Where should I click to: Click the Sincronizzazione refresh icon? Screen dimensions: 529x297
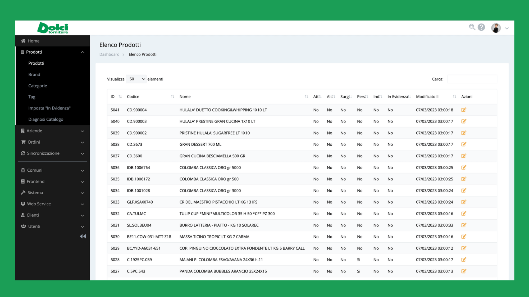pyautogui.click(x=23, y=153)
